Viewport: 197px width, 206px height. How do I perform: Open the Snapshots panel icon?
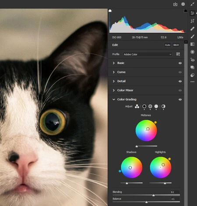coord(192,67)
